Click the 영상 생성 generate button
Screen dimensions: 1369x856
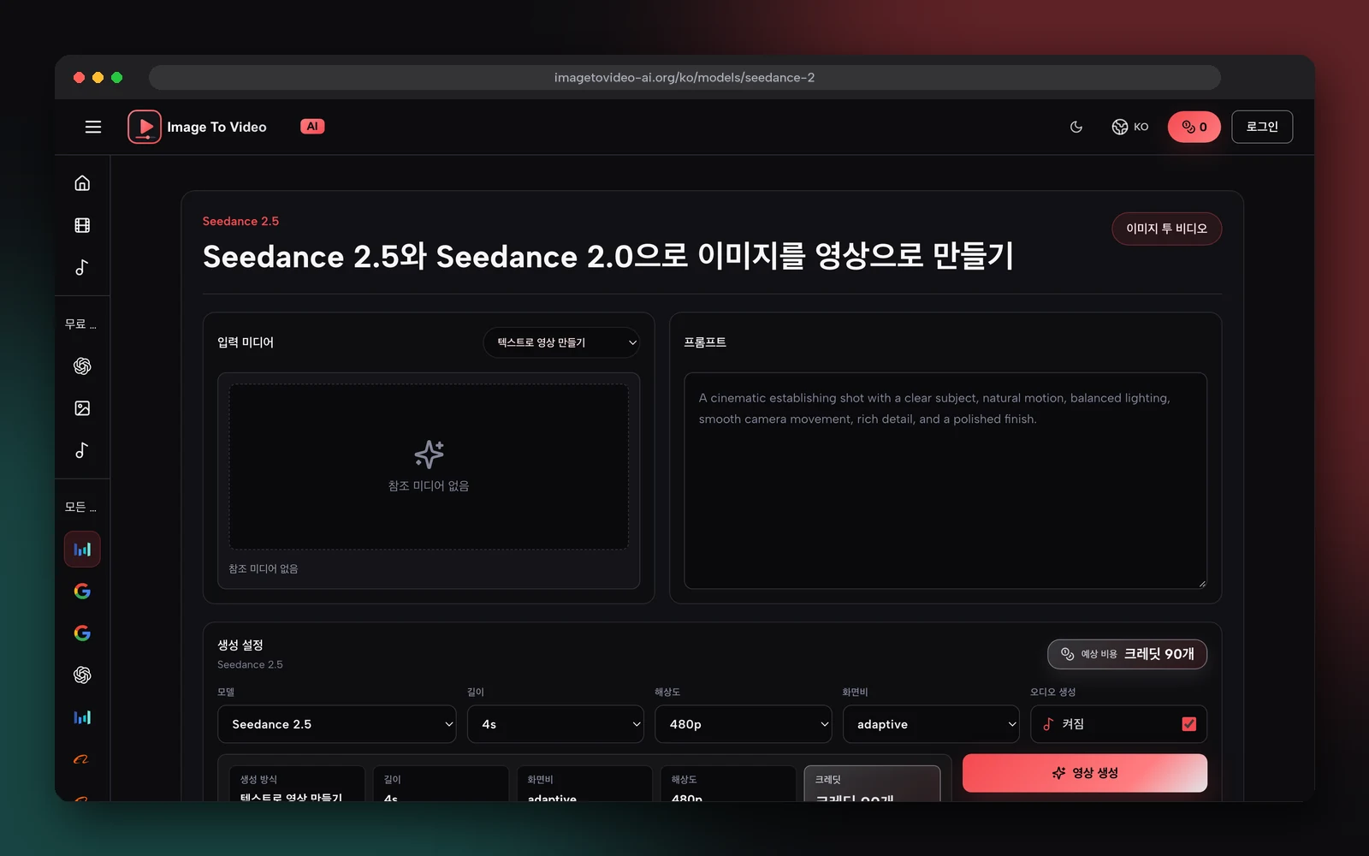pos(1085,773)
